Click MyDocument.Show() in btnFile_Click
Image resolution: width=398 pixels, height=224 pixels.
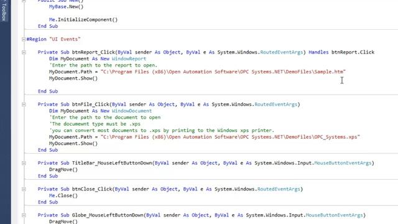73,144
